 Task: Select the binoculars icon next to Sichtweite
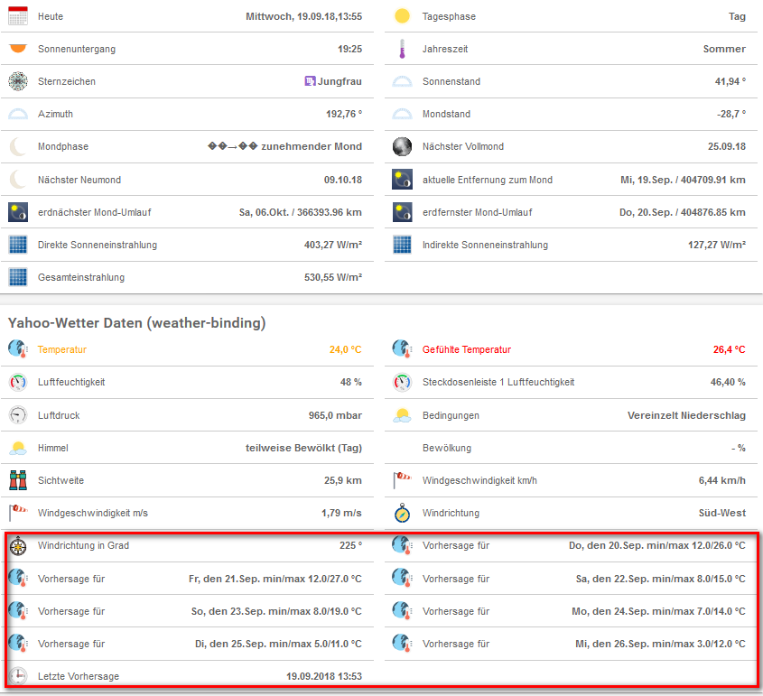pyautogui.click(x=18, y=480)
